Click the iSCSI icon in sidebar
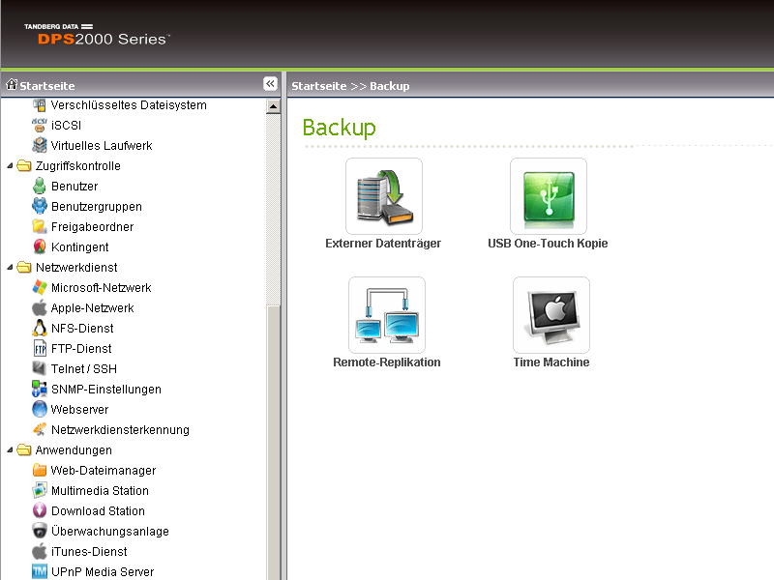The height and width of the screenshot is (580, 774). click(40, 126)
